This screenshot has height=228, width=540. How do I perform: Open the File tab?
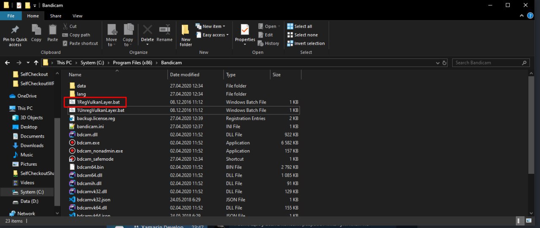[x=11, y=16]
